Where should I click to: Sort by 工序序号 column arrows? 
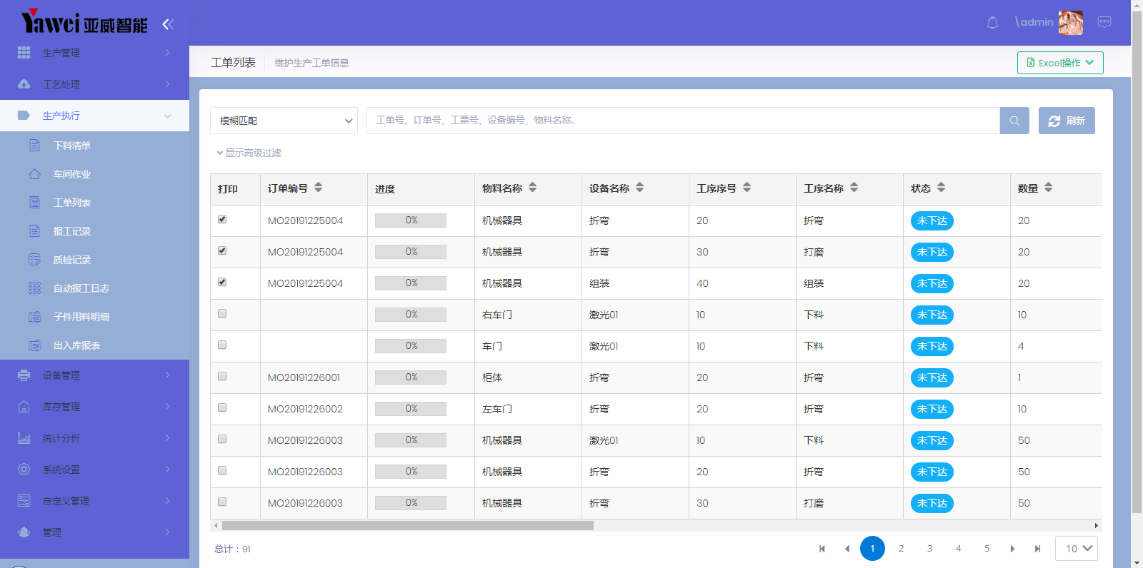[747, 188]
